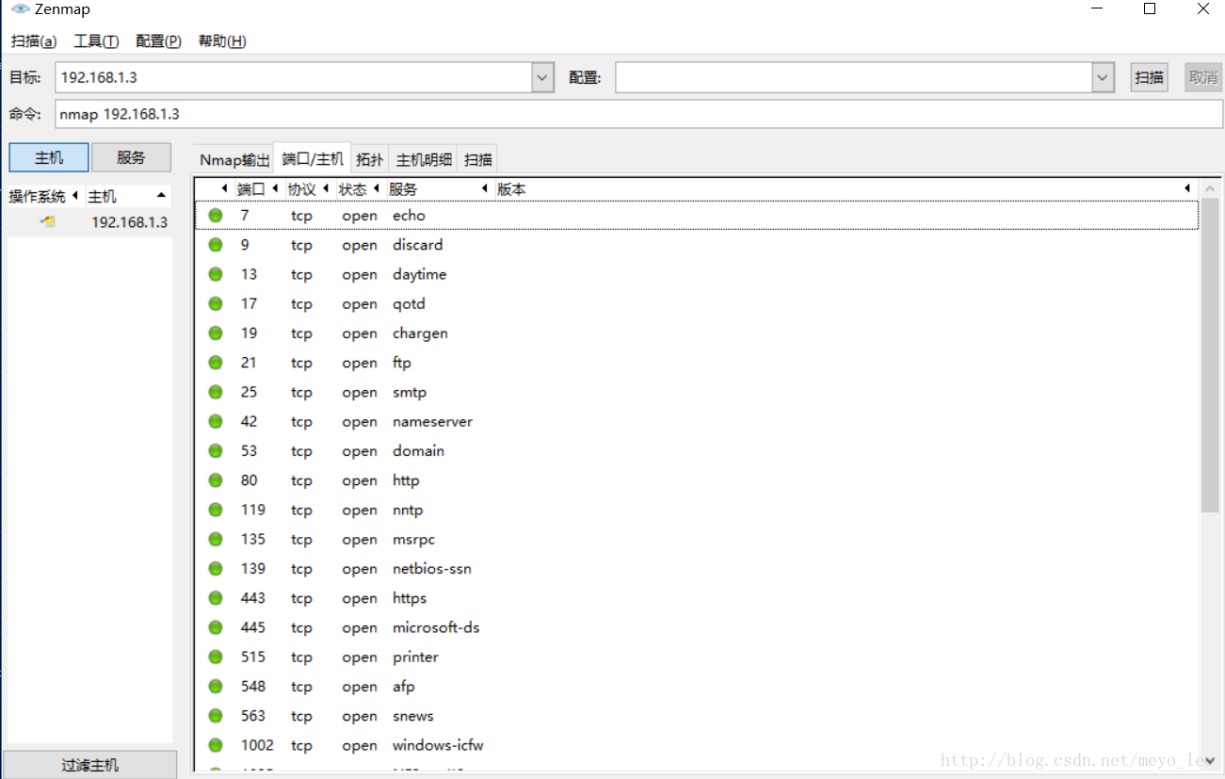Focus the command field nmap 192.168.1.3
This screenshot has height=779, width=1225.
coord(639,114)
